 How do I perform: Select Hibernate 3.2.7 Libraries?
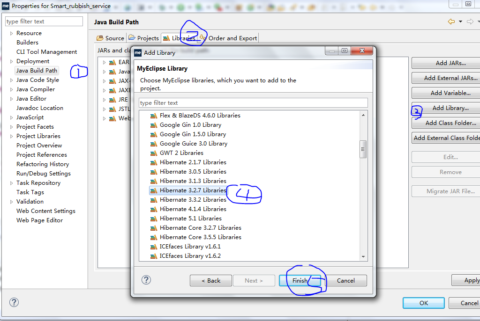click(193, 190)
